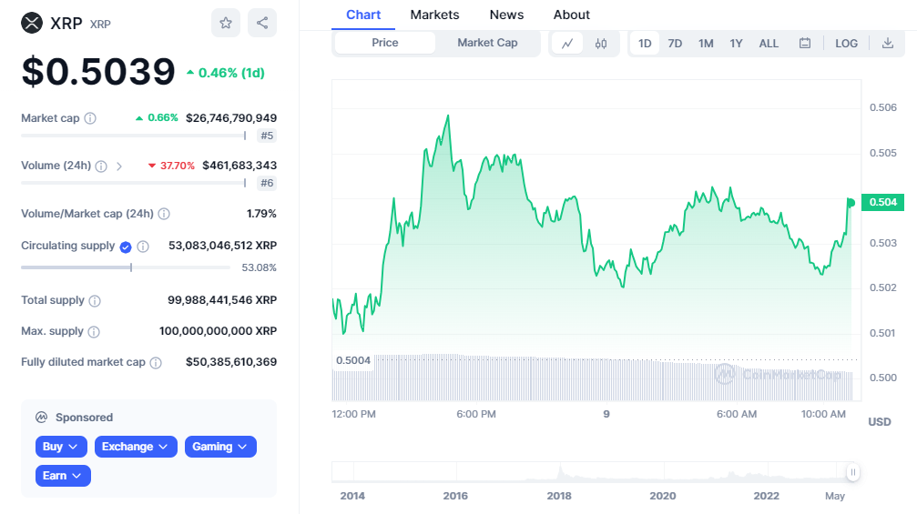Click the 6:00 PM axis label
917x514 pixels.
[x=476, y=414]
